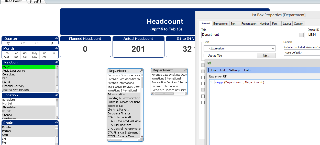The height and width of the screenshot is (145, 320).
Task: Clear selections using the Function list box icon
Action: point(57,62)
